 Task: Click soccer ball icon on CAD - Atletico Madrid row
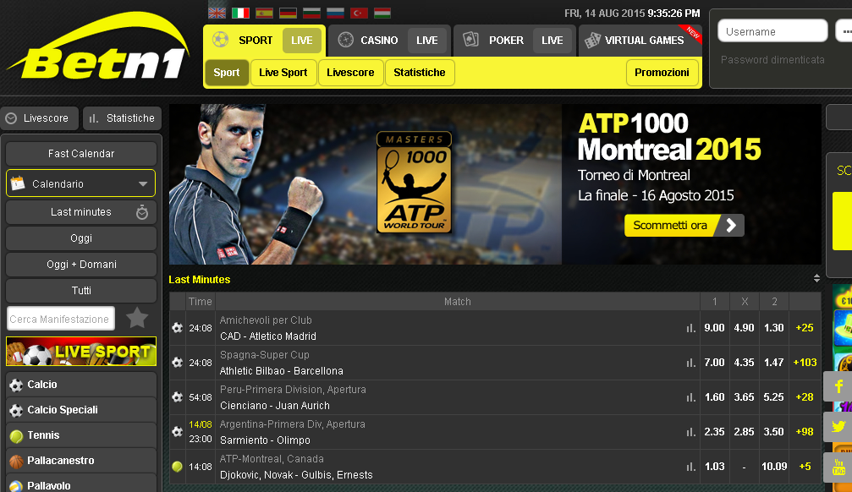(177, 327)
